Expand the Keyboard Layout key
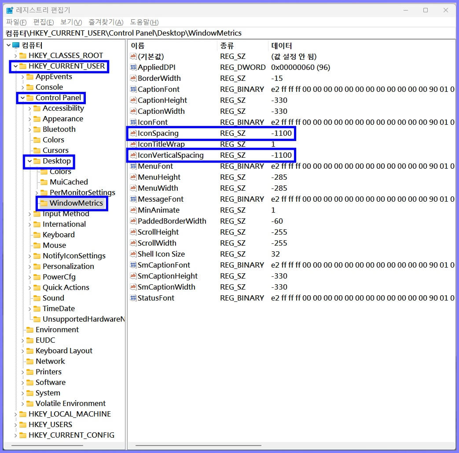This screenshot has width=459, height=453. (22, 351)
